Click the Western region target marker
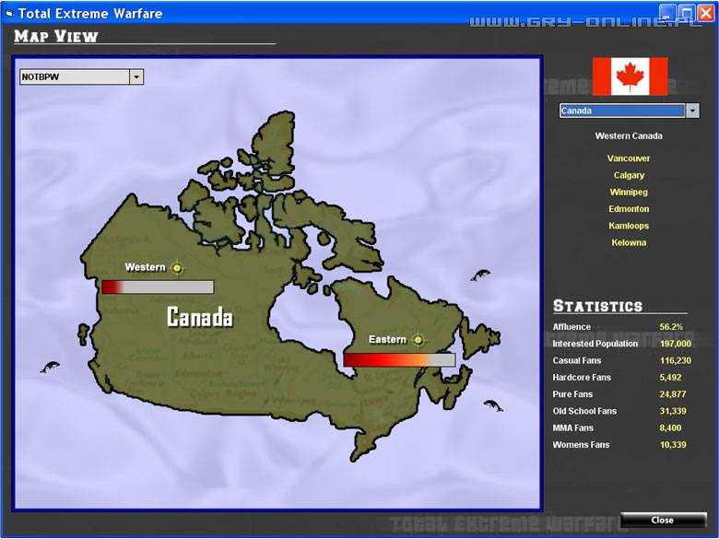719x539 pixels. click(x=178, y=268)
